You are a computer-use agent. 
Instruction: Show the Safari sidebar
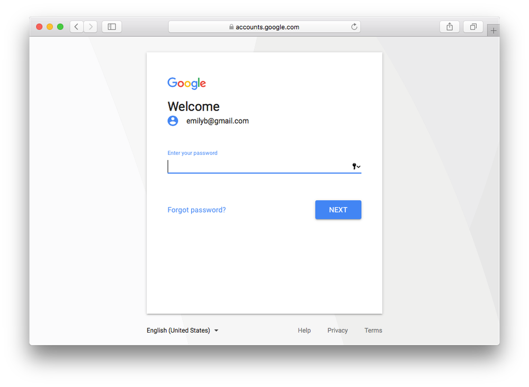point(112,26)
